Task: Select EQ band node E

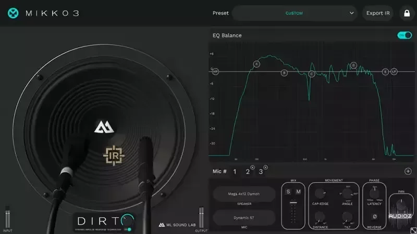Action: coord(385,72)
